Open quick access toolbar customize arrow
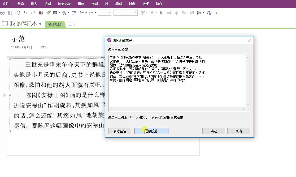This screenshot has width=296, height=177. (x=216, y=13)
